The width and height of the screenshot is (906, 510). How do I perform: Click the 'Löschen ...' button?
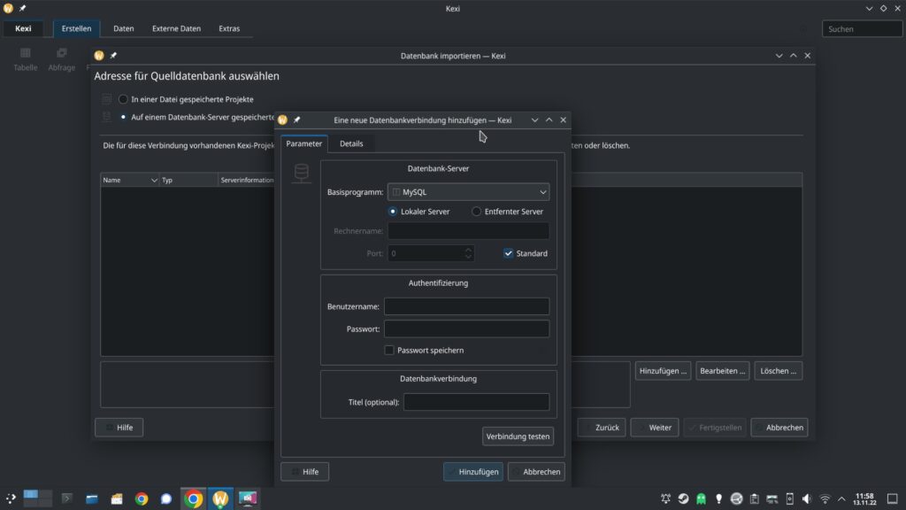click(779, 371)
